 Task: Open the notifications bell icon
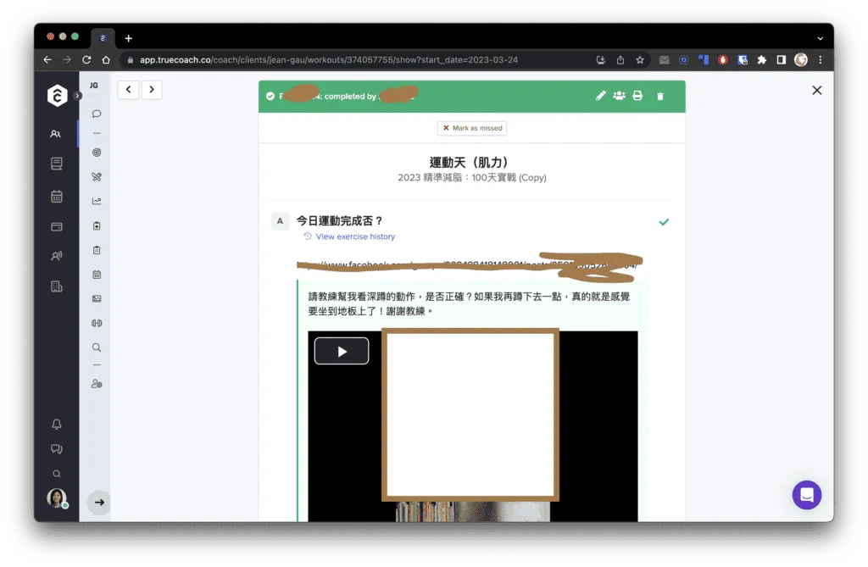point(57,425)
